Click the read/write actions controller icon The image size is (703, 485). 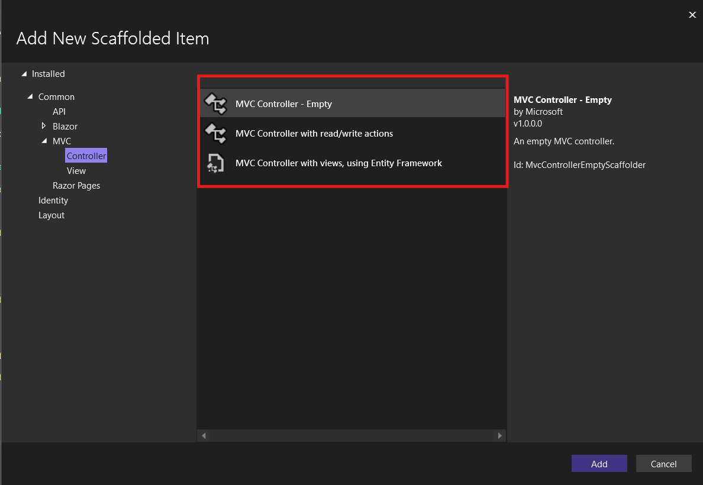[216, 134]
